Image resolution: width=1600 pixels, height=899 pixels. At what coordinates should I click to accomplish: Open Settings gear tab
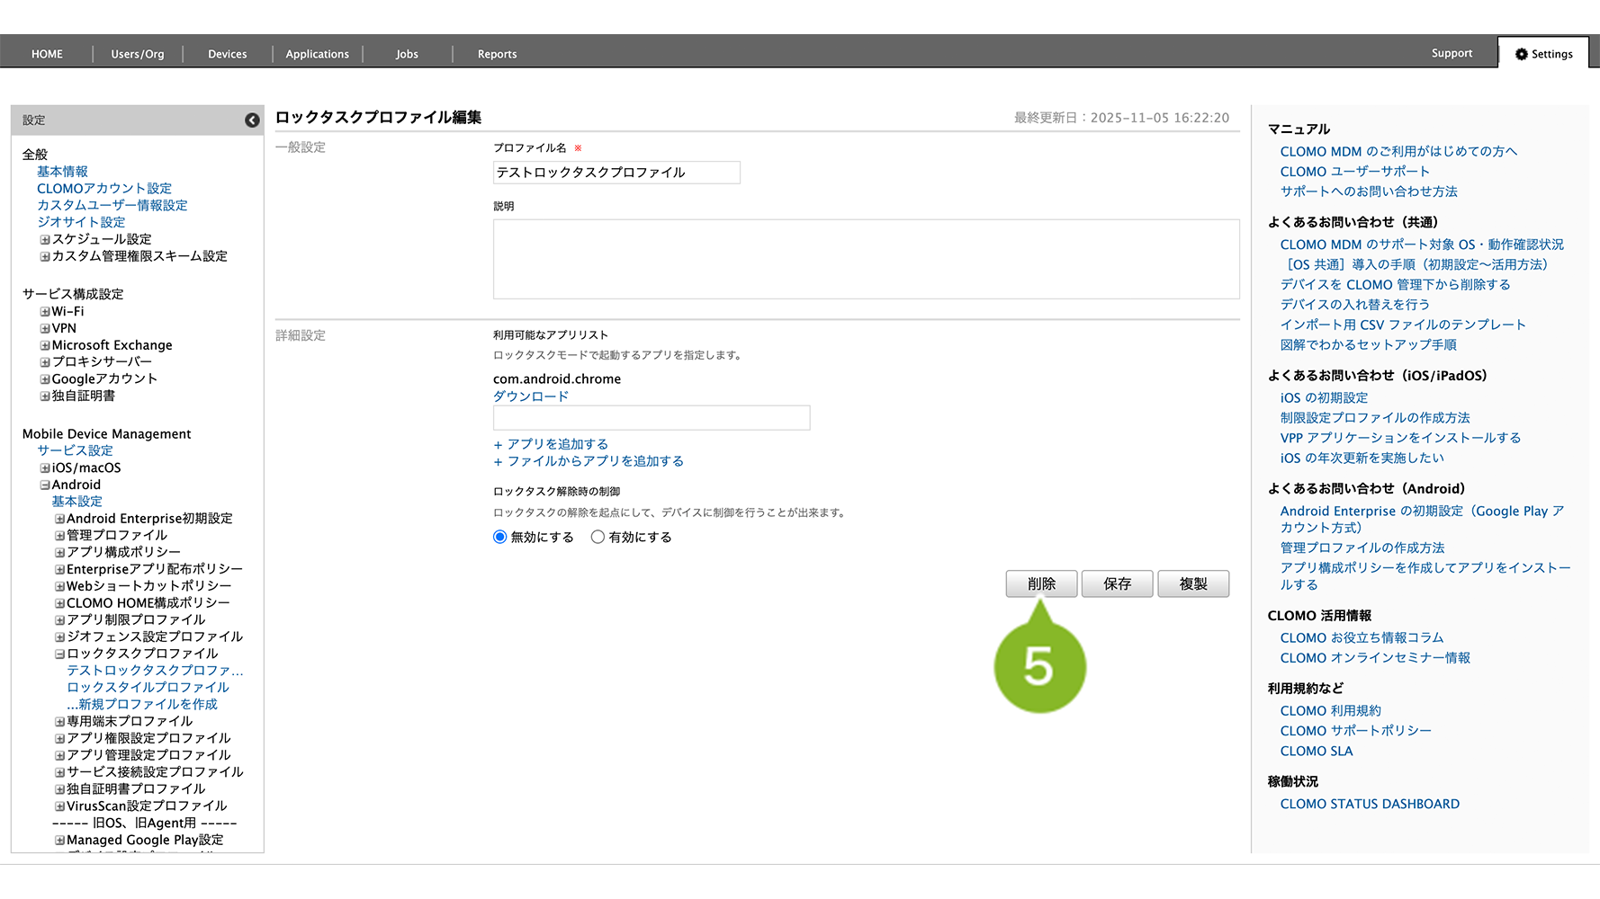click(1543, 54)
